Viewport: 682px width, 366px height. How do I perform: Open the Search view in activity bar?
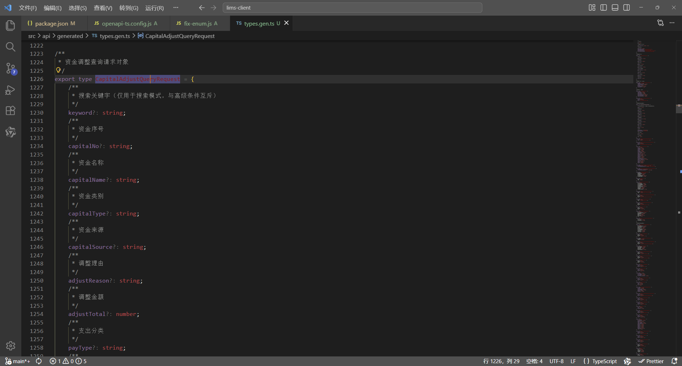pos(11,47)
